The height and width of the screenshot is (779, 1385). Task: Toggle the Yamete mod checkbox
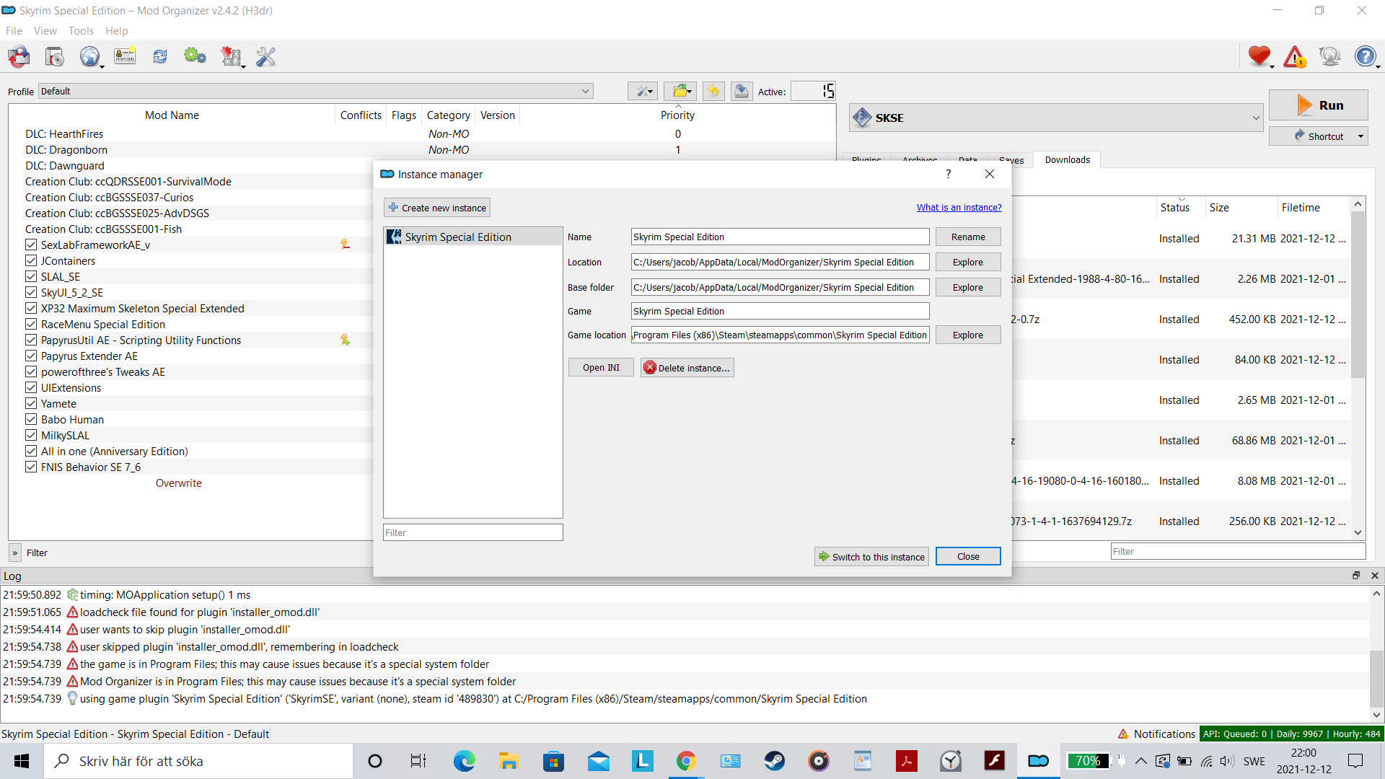(x=31, y=403)
